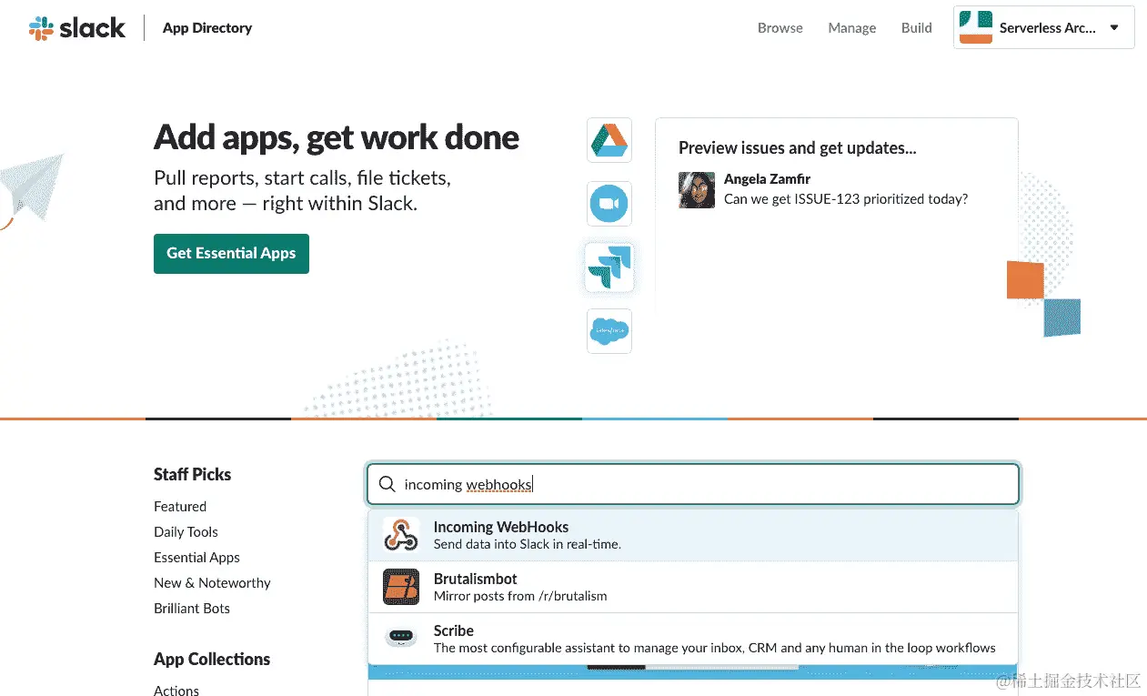Select the Zoom app icon
This screenshot has height=696, width=1147.
coord(609,204)
